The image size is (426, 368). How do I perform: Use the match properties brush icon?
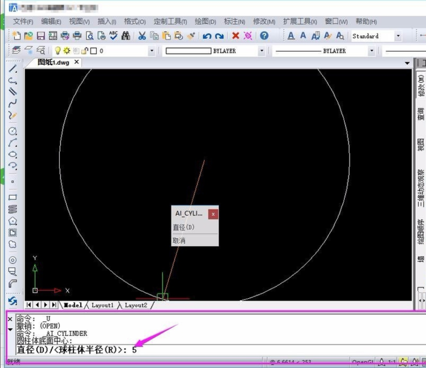tap(191, 36)
